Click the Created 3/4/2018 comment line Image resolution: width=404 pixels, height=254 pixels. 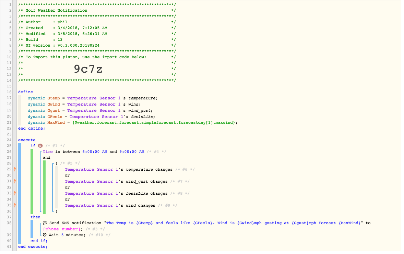click(97, 28)
